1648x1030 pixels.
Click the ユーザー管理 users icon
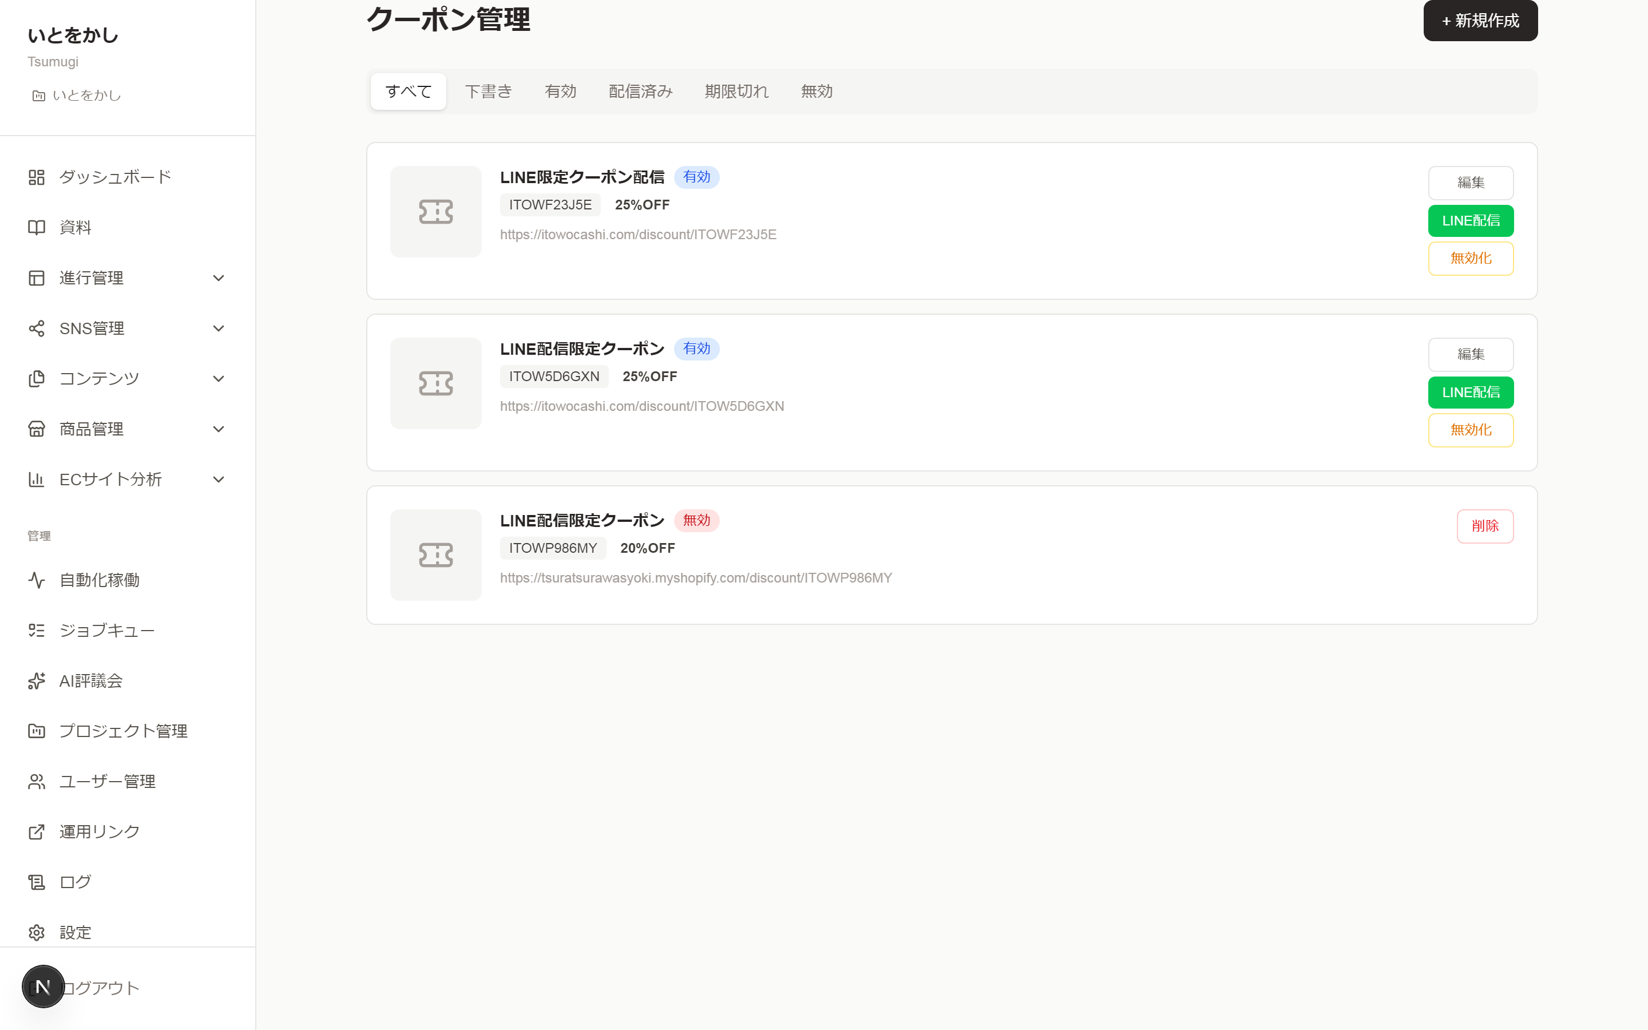coord(36,782)
